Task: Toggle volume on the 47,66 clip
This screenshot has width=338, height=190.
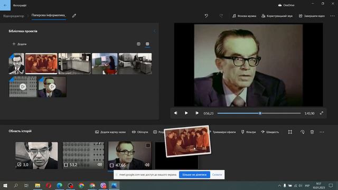Action: (147, 165)
